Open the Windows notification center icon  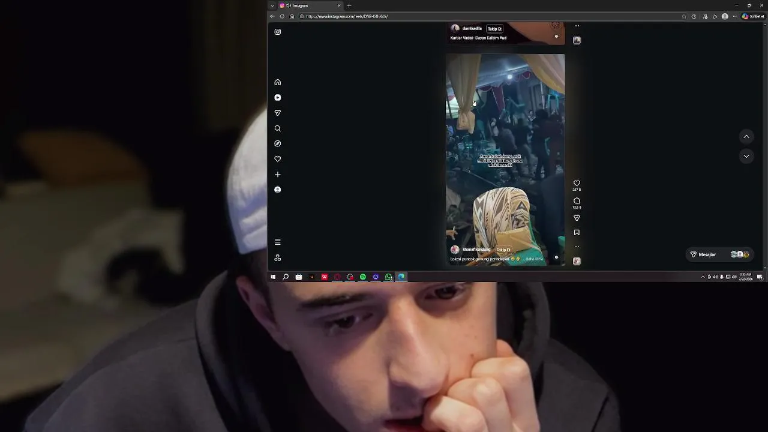(x=760, y=277)
